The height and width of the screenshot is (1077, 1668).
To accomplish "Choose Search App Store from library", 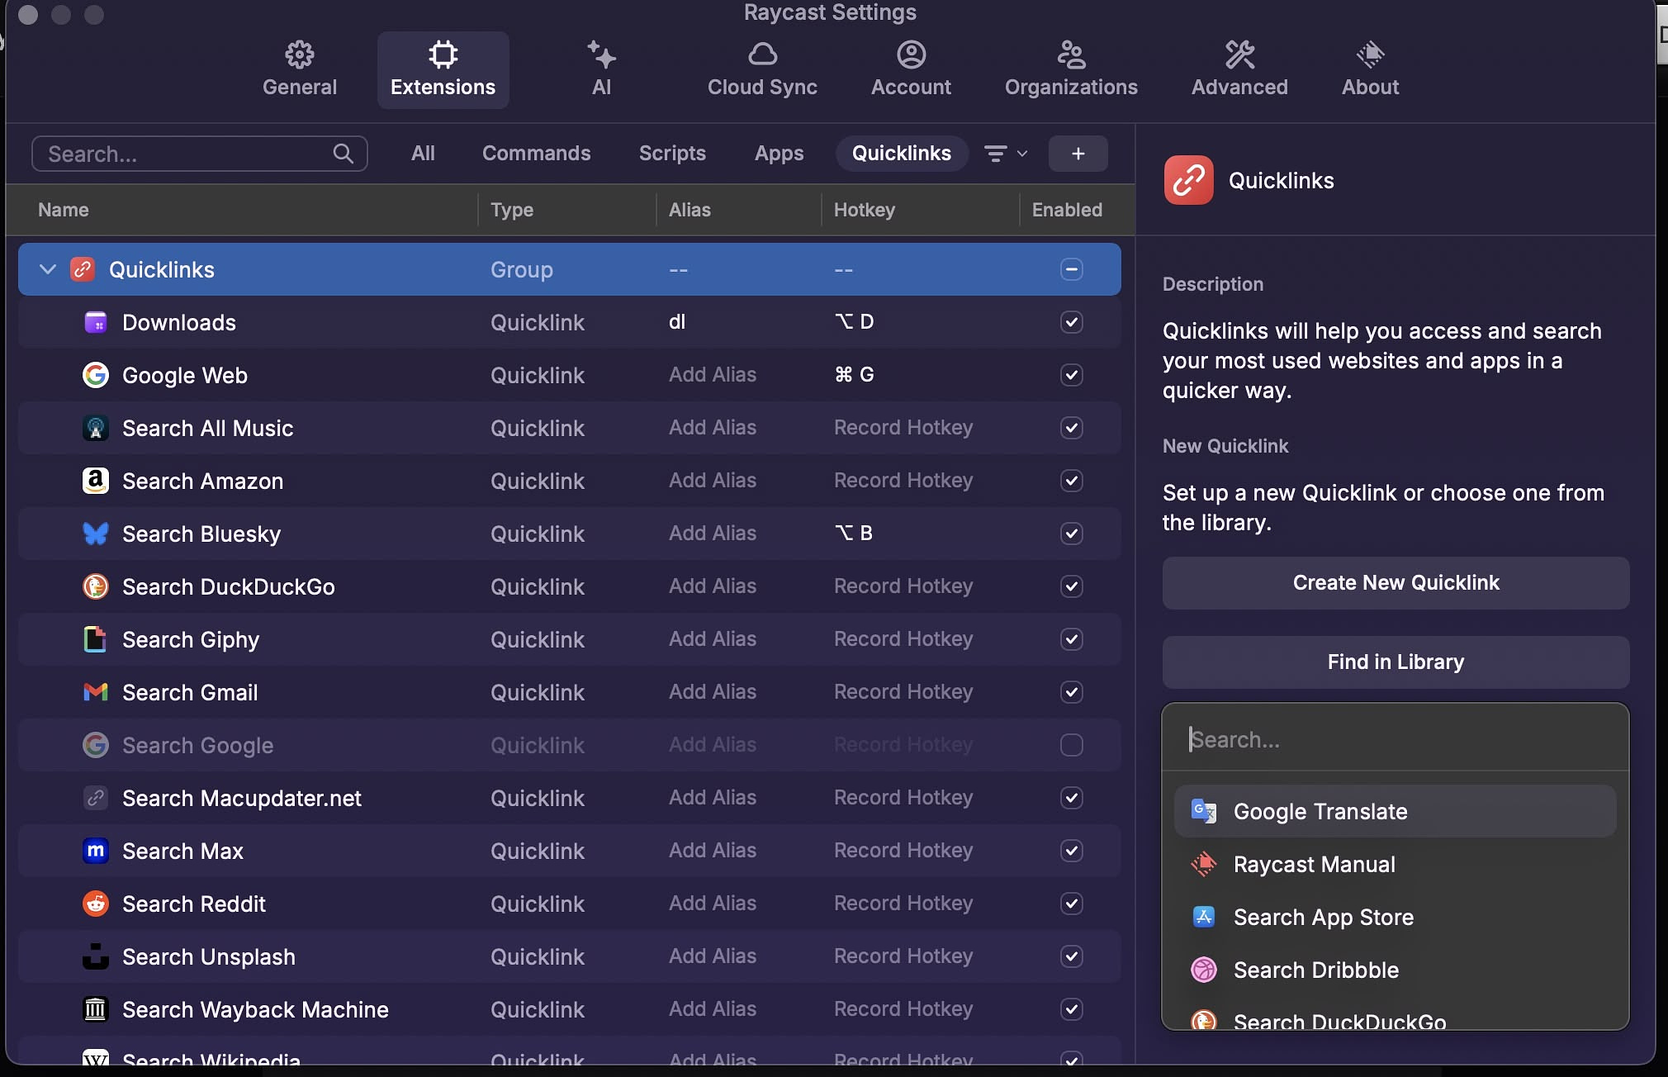I will pos(1395,917).
